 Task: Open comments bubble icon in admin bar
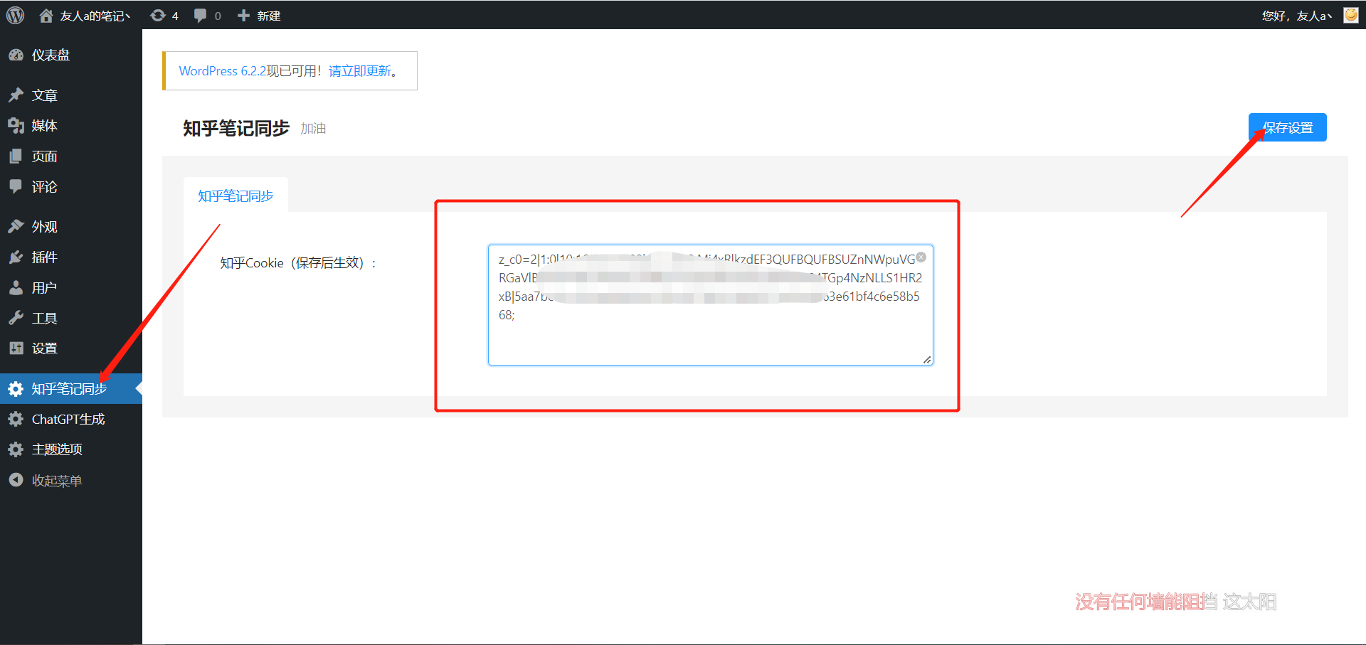pyautogui.click(x=200, y=15)
